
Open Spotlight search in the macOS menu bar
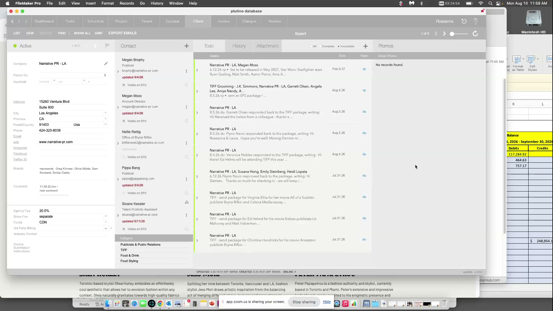click(x=490, y=3)
